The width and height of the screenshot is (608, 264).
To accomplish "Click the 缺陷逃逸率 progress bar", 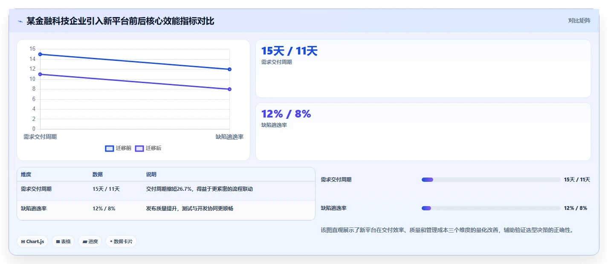I will 491,208.
